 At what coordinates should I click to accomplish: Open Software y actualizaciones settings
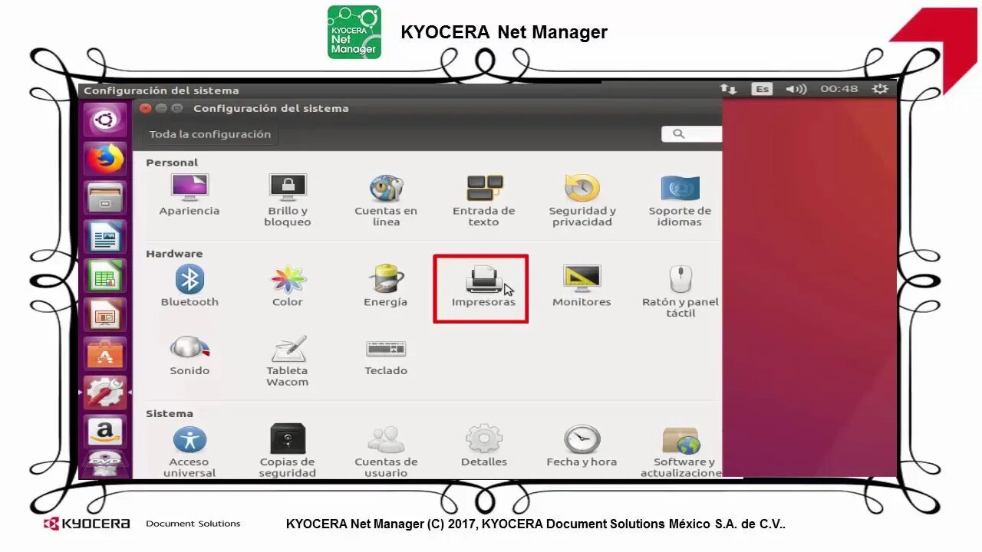(682, 451)
